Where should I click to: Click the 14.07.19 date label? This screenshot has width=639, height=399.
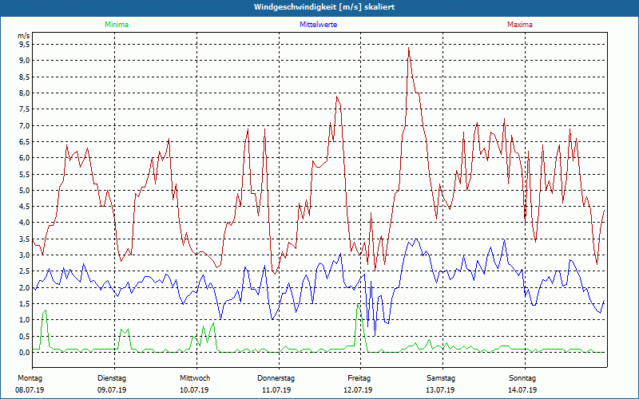coord(522,390)
